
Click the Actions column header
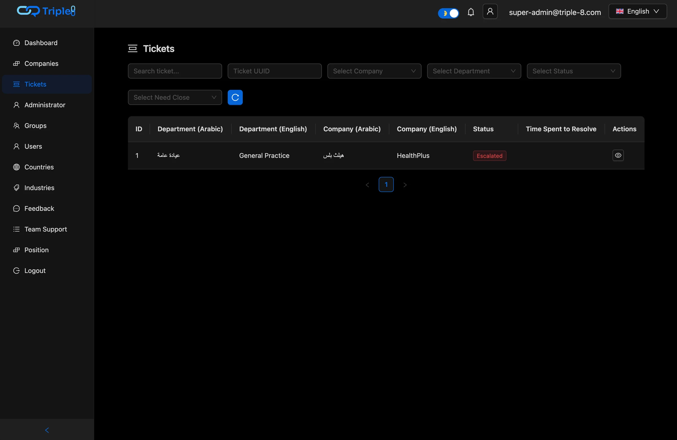[624, 129]
